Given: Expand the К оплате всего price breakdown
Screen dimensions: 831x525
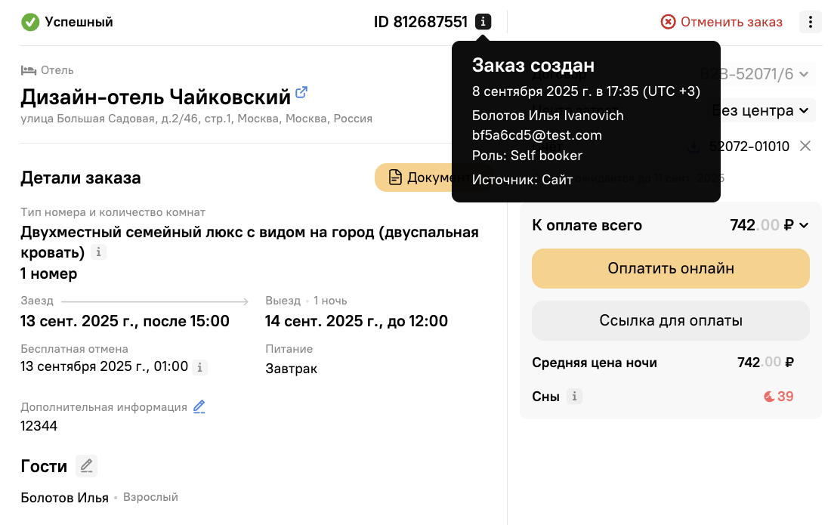Looking at the screenshot, I should [x=804, y=226].
